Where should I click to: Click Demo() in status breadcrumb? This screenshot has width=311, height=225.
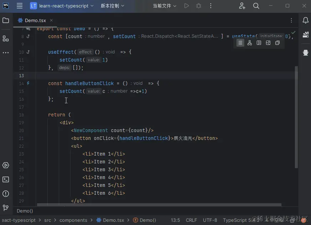pyautogui.click(x=144, y=220)
